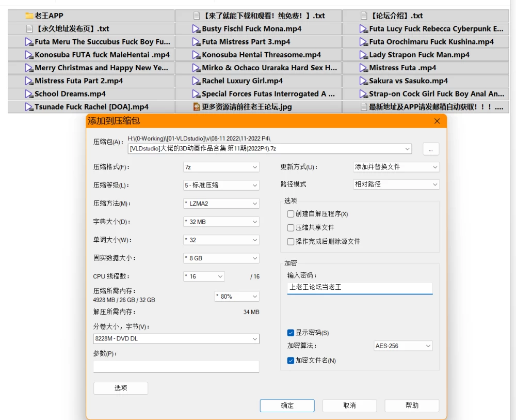Click the 34 MB decompression memory value
Image resolution: width=516 pixels, height=420 pixels.
pos(251,312)
